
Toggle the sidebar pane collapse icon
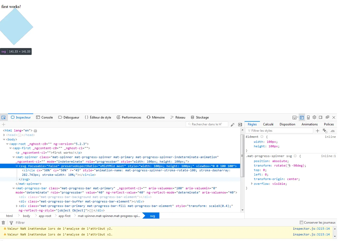click(240, 124)
